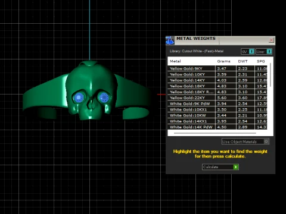Select the green skull ring model

(x=88, y=91)
